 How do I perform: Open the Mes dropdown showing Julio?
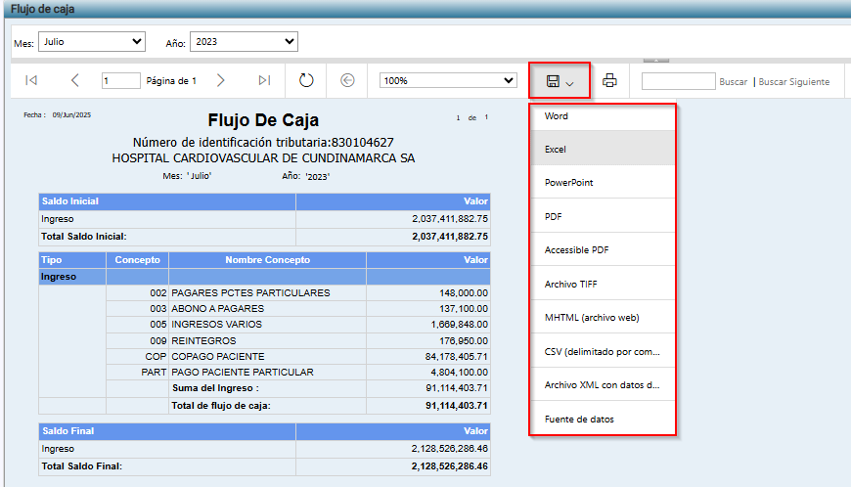(x=92, y=42)
